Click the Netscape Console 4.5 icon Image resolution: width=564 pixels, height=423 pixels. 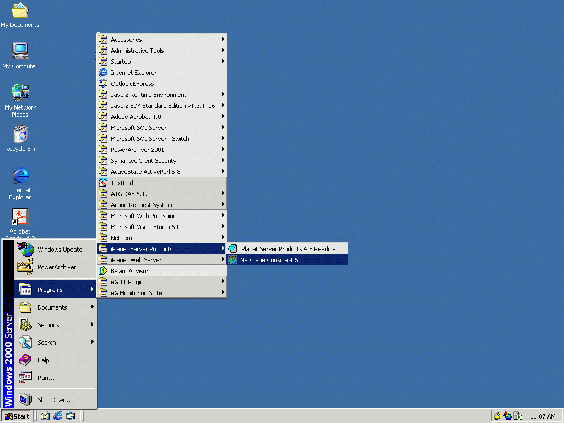tap(232, 260)
